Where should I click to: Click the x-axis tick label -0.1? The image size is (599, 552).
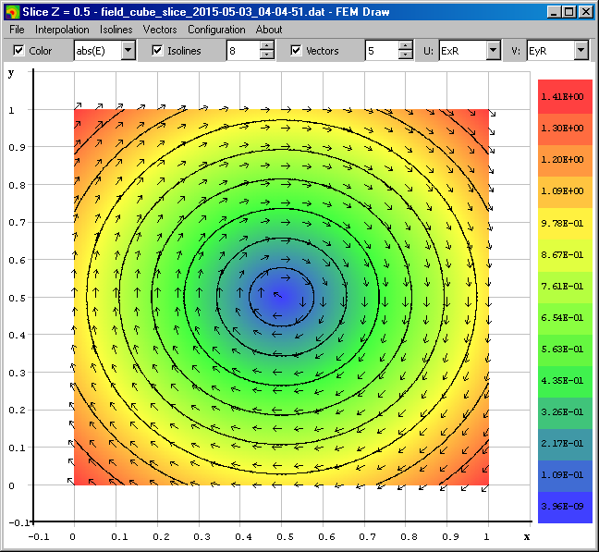[x=39, y=536]
